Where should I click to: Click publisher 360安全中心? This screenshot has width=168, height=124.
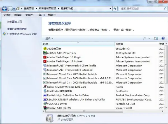click(x=123, y=49)
